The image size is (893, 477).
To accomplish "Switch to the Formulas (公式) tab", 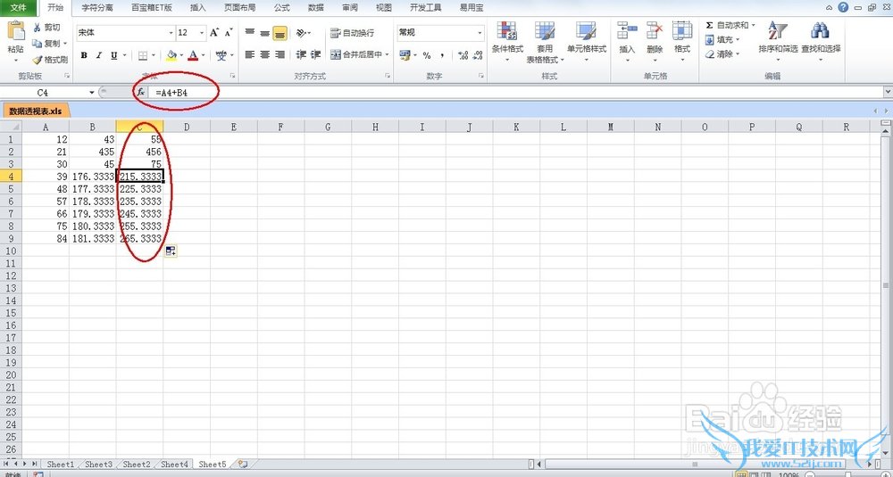I will coord(281,8).
